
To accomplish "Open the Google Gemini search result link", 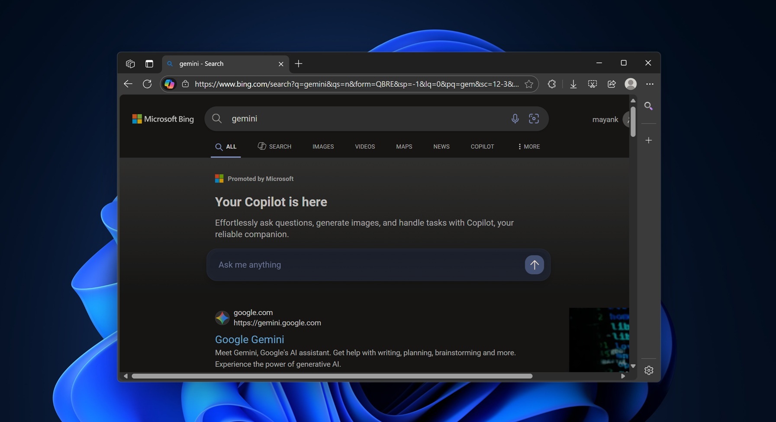I will point(249,340).
